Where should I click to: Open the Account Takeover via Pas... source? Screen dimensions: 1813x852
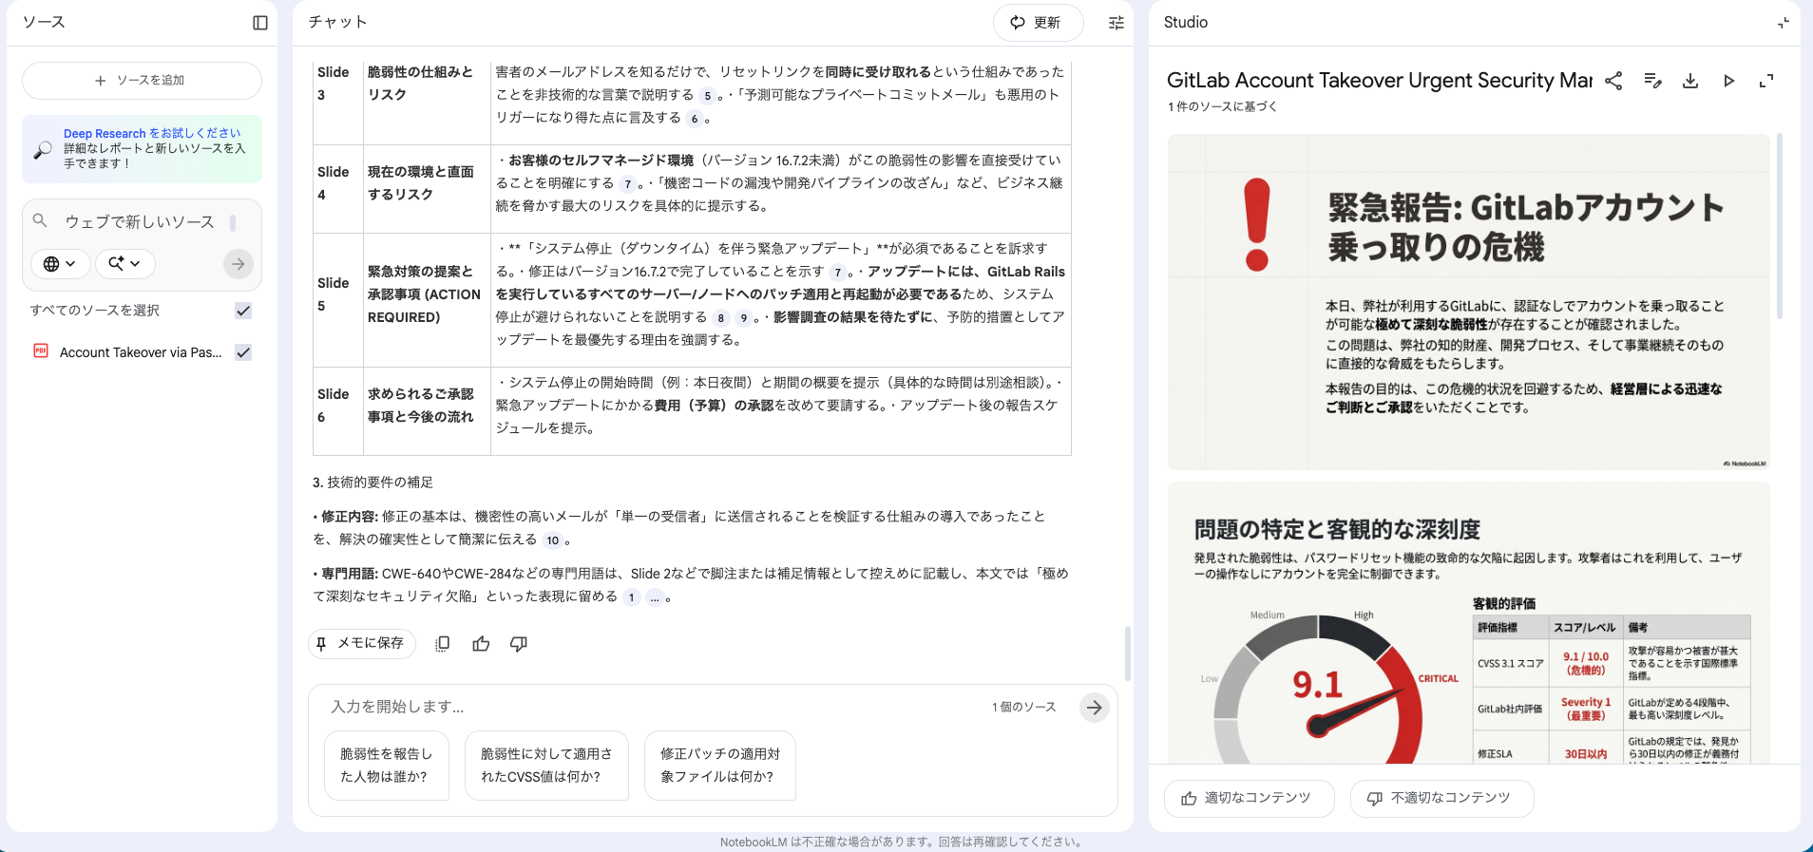(141, 352)
